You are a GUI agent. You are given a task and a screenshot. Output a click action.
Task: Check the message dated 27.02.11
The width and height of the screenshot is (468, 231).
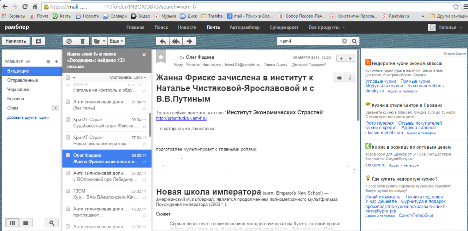[68, 173]
